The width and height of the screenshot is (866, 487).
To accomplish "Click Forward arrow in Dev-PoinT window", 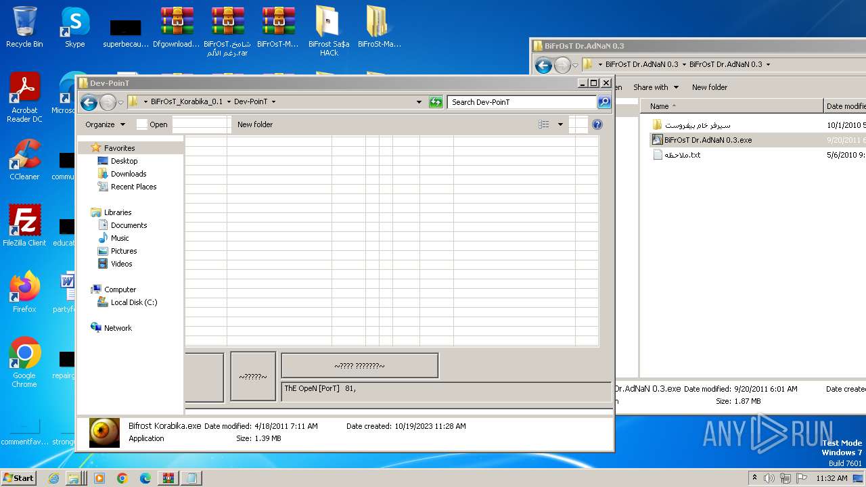I will 108,103.
